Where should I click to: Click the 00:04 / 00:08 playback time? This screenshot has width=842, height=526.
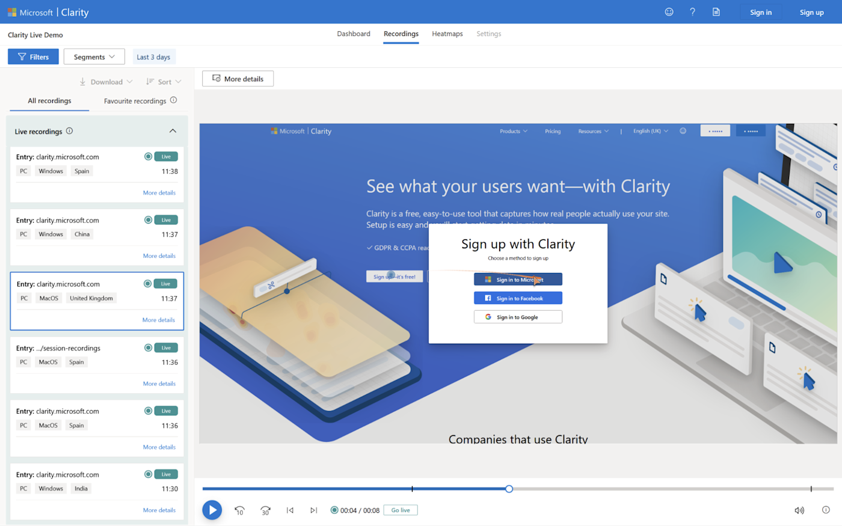pos(360,510)
